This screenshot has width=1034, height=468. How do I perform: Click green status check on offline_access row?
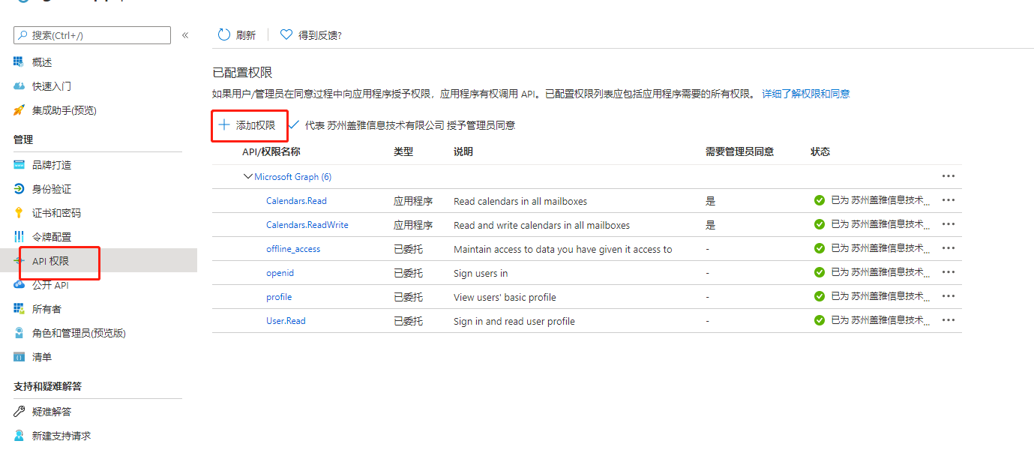820,248
